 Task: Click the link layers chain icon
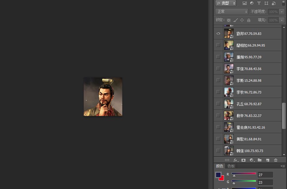tap(227, 160)
